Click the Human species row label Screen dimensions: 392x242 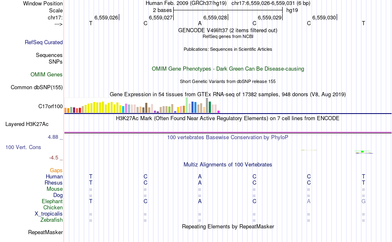[x=54, y=177]
